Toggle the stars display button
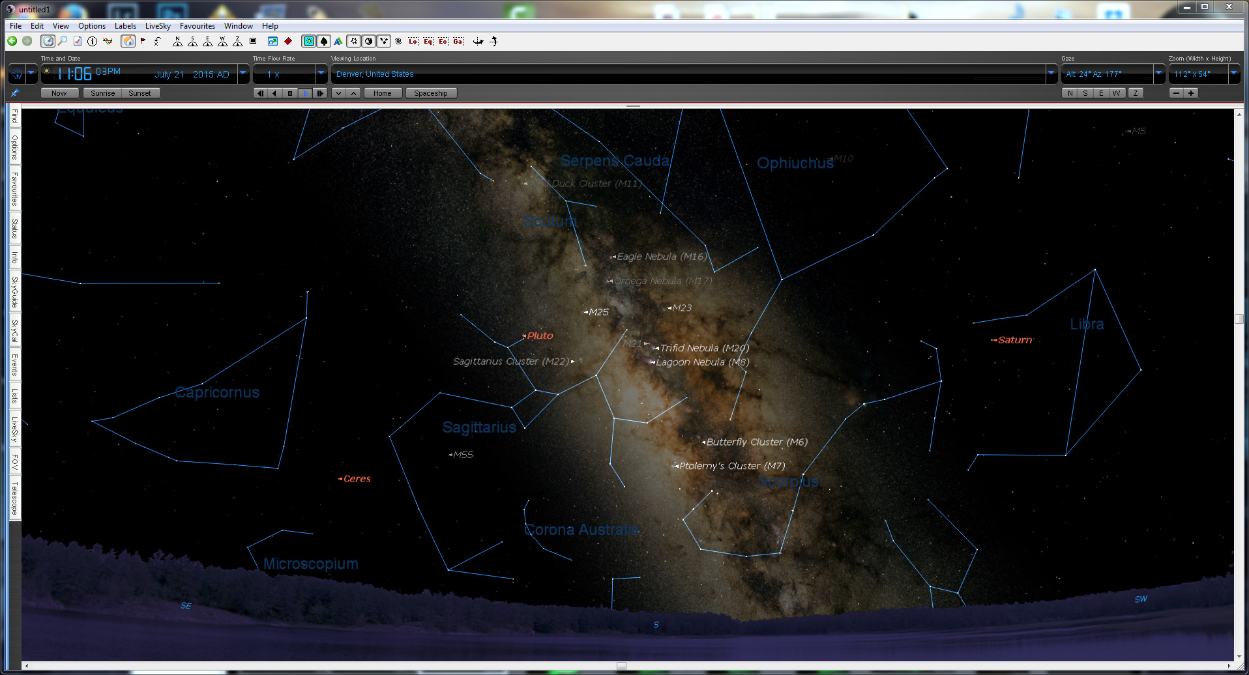This screenshot has width=1249, height=675. (x=353, y=41)
